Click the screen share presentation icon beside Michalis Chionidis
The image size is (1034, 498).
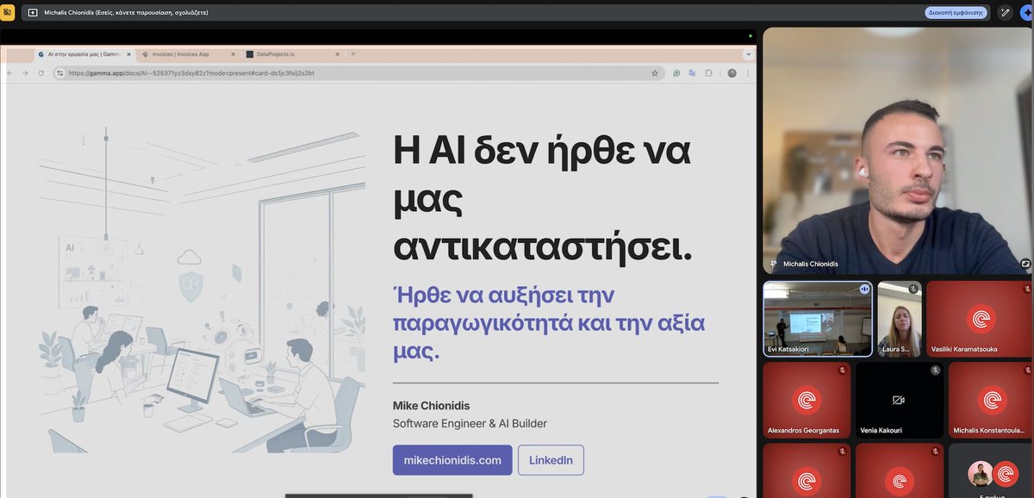pyautogui.click(x=33, y=13)
